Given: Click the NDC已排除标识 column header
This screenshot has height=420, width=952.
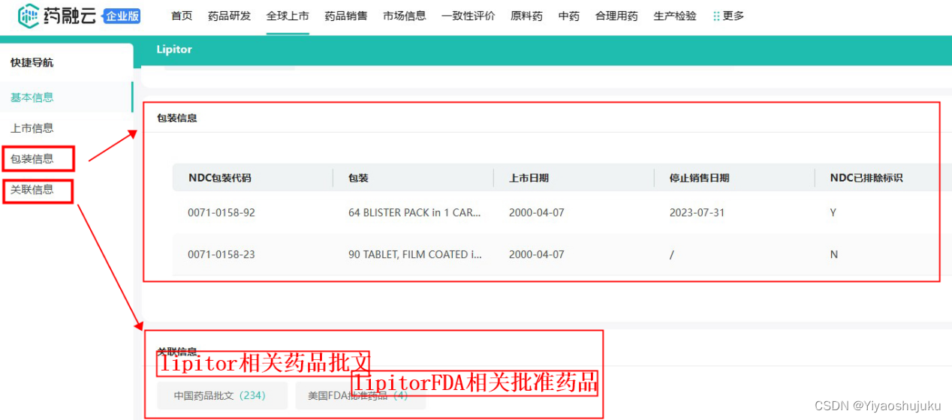Looking at the screenshot, I should click(866, 178).
